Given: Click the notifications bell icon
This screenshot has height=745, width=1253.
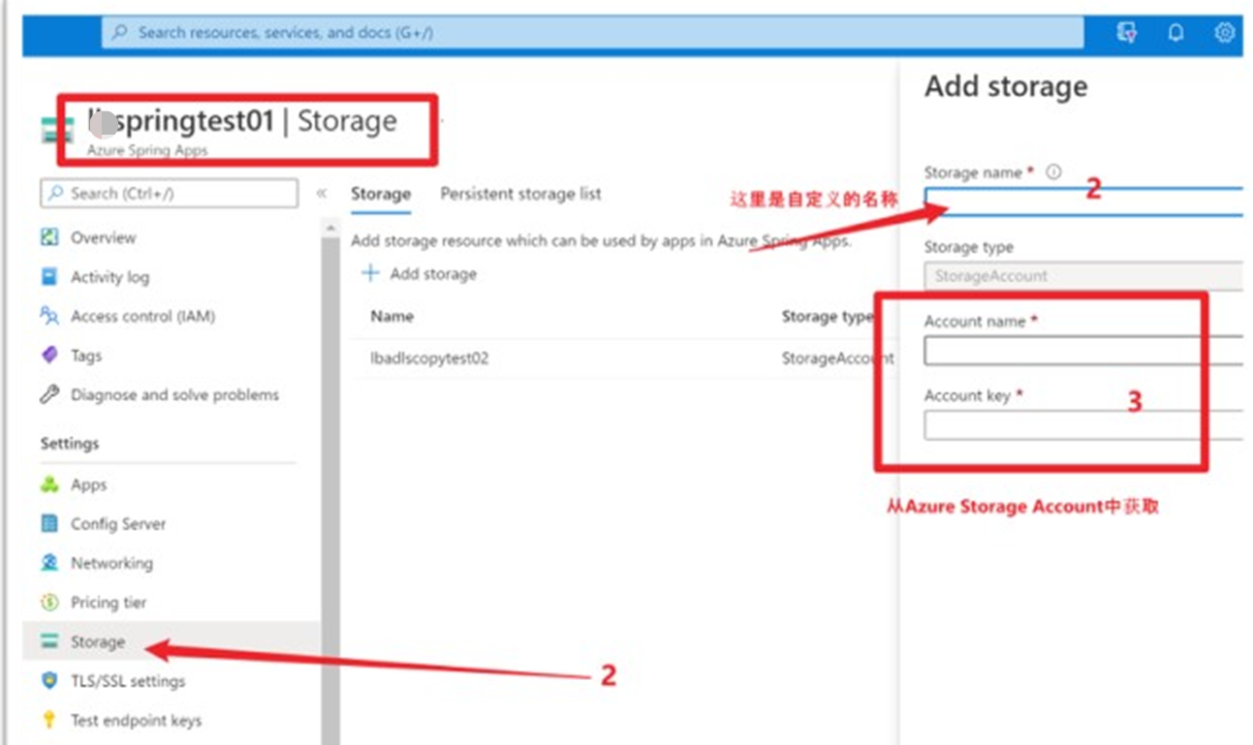Looking at the screenshot, I should click(1175, 33).
